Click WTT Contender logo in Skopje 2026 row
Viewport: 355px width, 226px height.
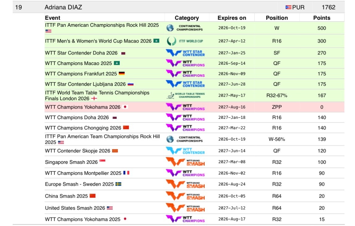point(185,151)
